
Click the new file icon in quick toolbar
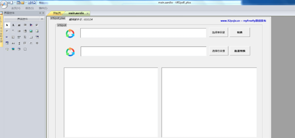pyautogui.click(x=12, y=2)
